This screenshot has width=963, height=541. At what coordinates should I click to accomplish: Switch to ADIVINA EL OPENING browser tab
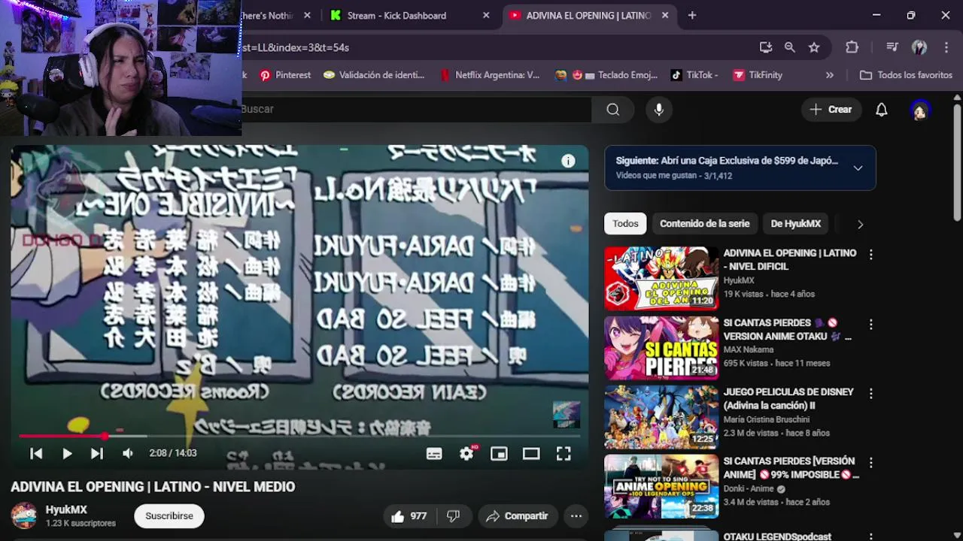(588, 15)
